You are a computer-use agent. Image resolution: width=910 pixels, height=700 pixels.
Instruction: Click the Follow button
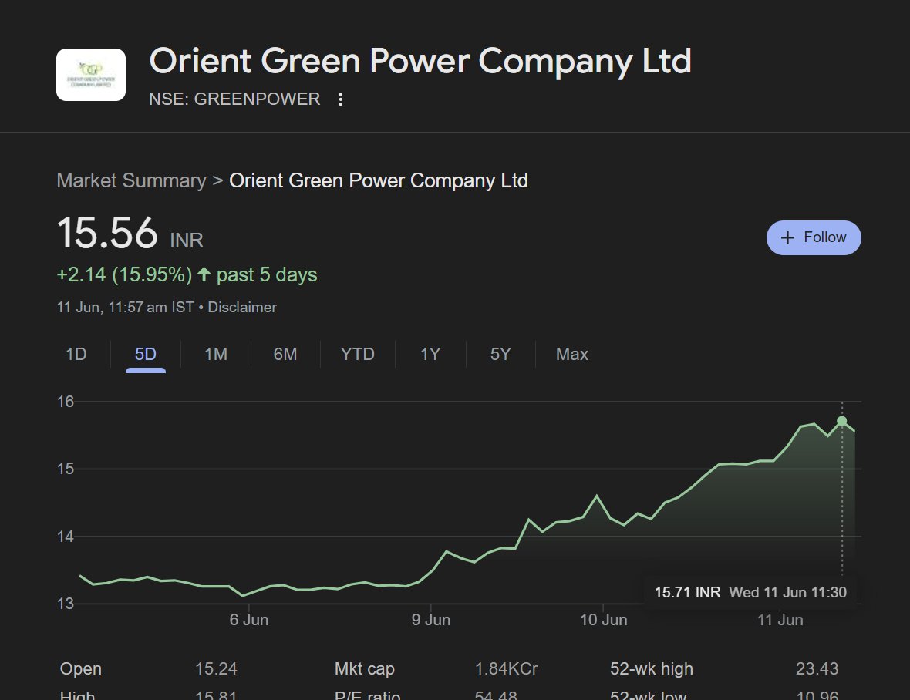click(814, 237)
